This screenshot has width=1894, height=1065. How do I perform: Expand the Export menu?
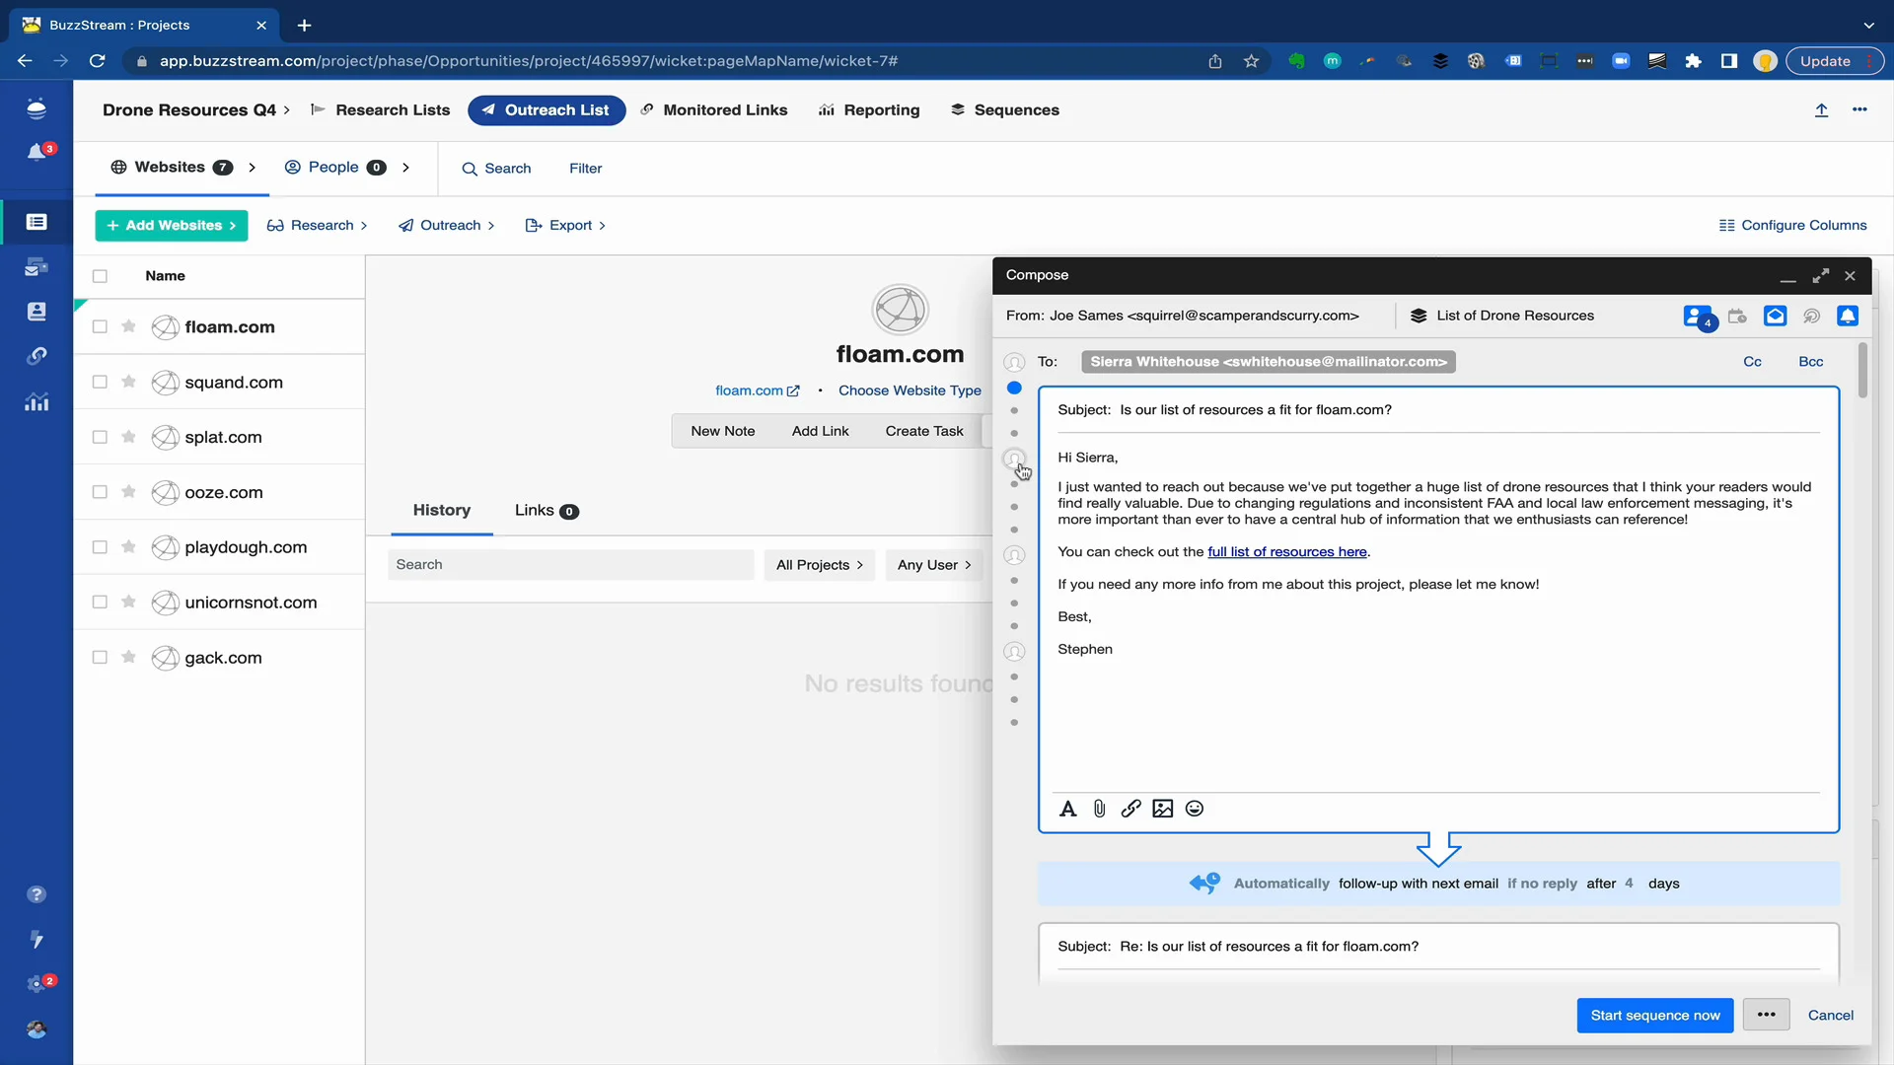(x=565, y=225)
